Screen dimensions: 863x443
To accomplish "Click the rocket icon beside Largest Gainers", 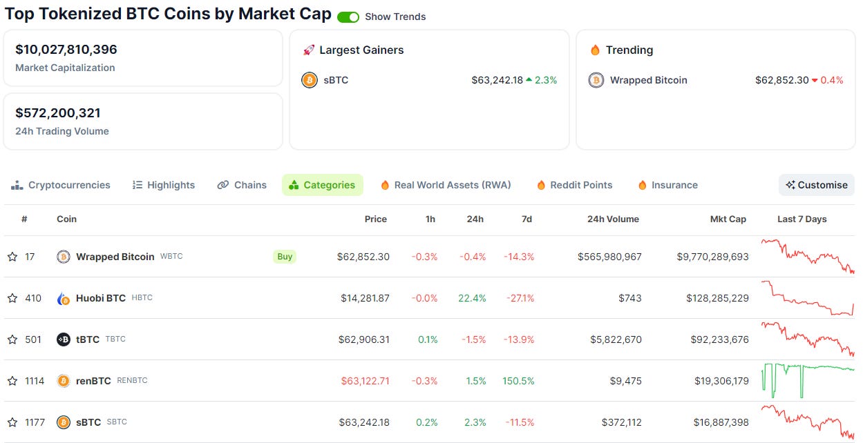I will 309,50.
